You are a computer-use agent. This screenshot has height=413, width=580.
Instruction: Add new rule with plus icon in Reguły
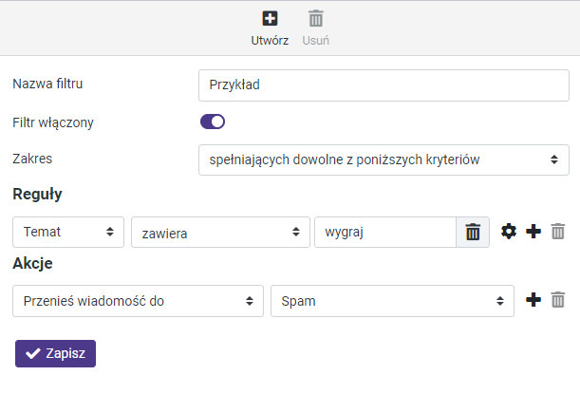click(x=533, y=232)
